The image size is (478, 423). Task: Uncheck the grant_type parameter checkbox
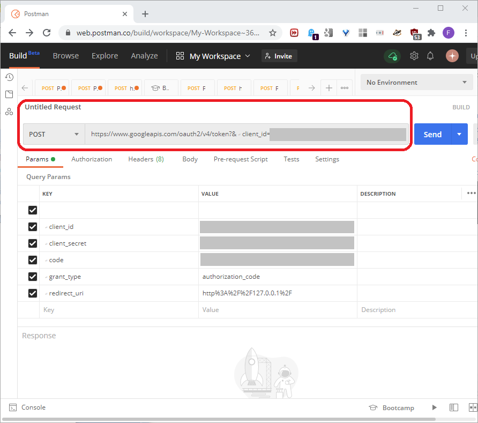(x=33, y=277)
